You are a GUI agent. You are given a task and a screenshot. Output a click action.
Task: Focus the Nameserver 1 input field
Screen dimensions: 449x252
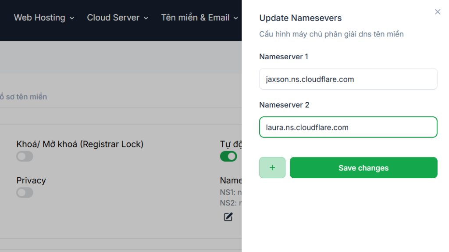pos(348,79)
